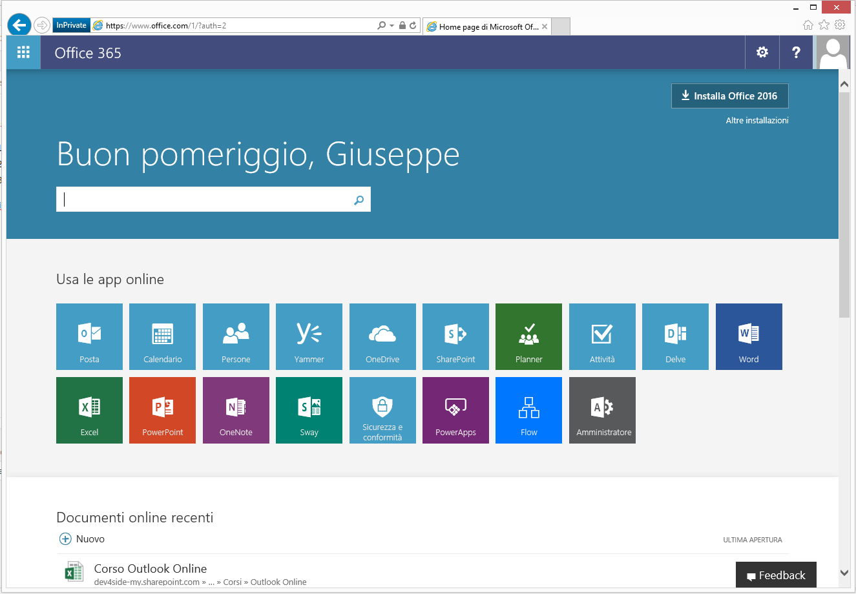Launch the Planner app tile

click(x=528, y=336)
